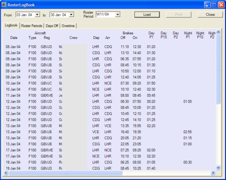Screen dimensions: 226x180
Task: Click the vertical scrollbar thumb
Action: 218,69
